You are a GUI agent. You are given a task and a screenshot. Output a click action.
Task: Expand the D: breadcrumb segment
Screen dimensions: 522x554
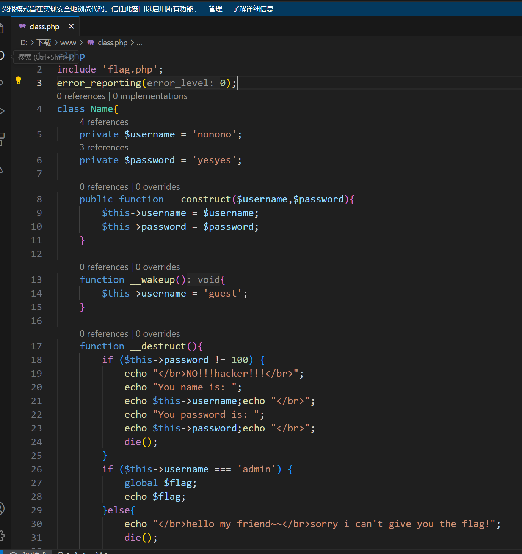coord(24,43)
